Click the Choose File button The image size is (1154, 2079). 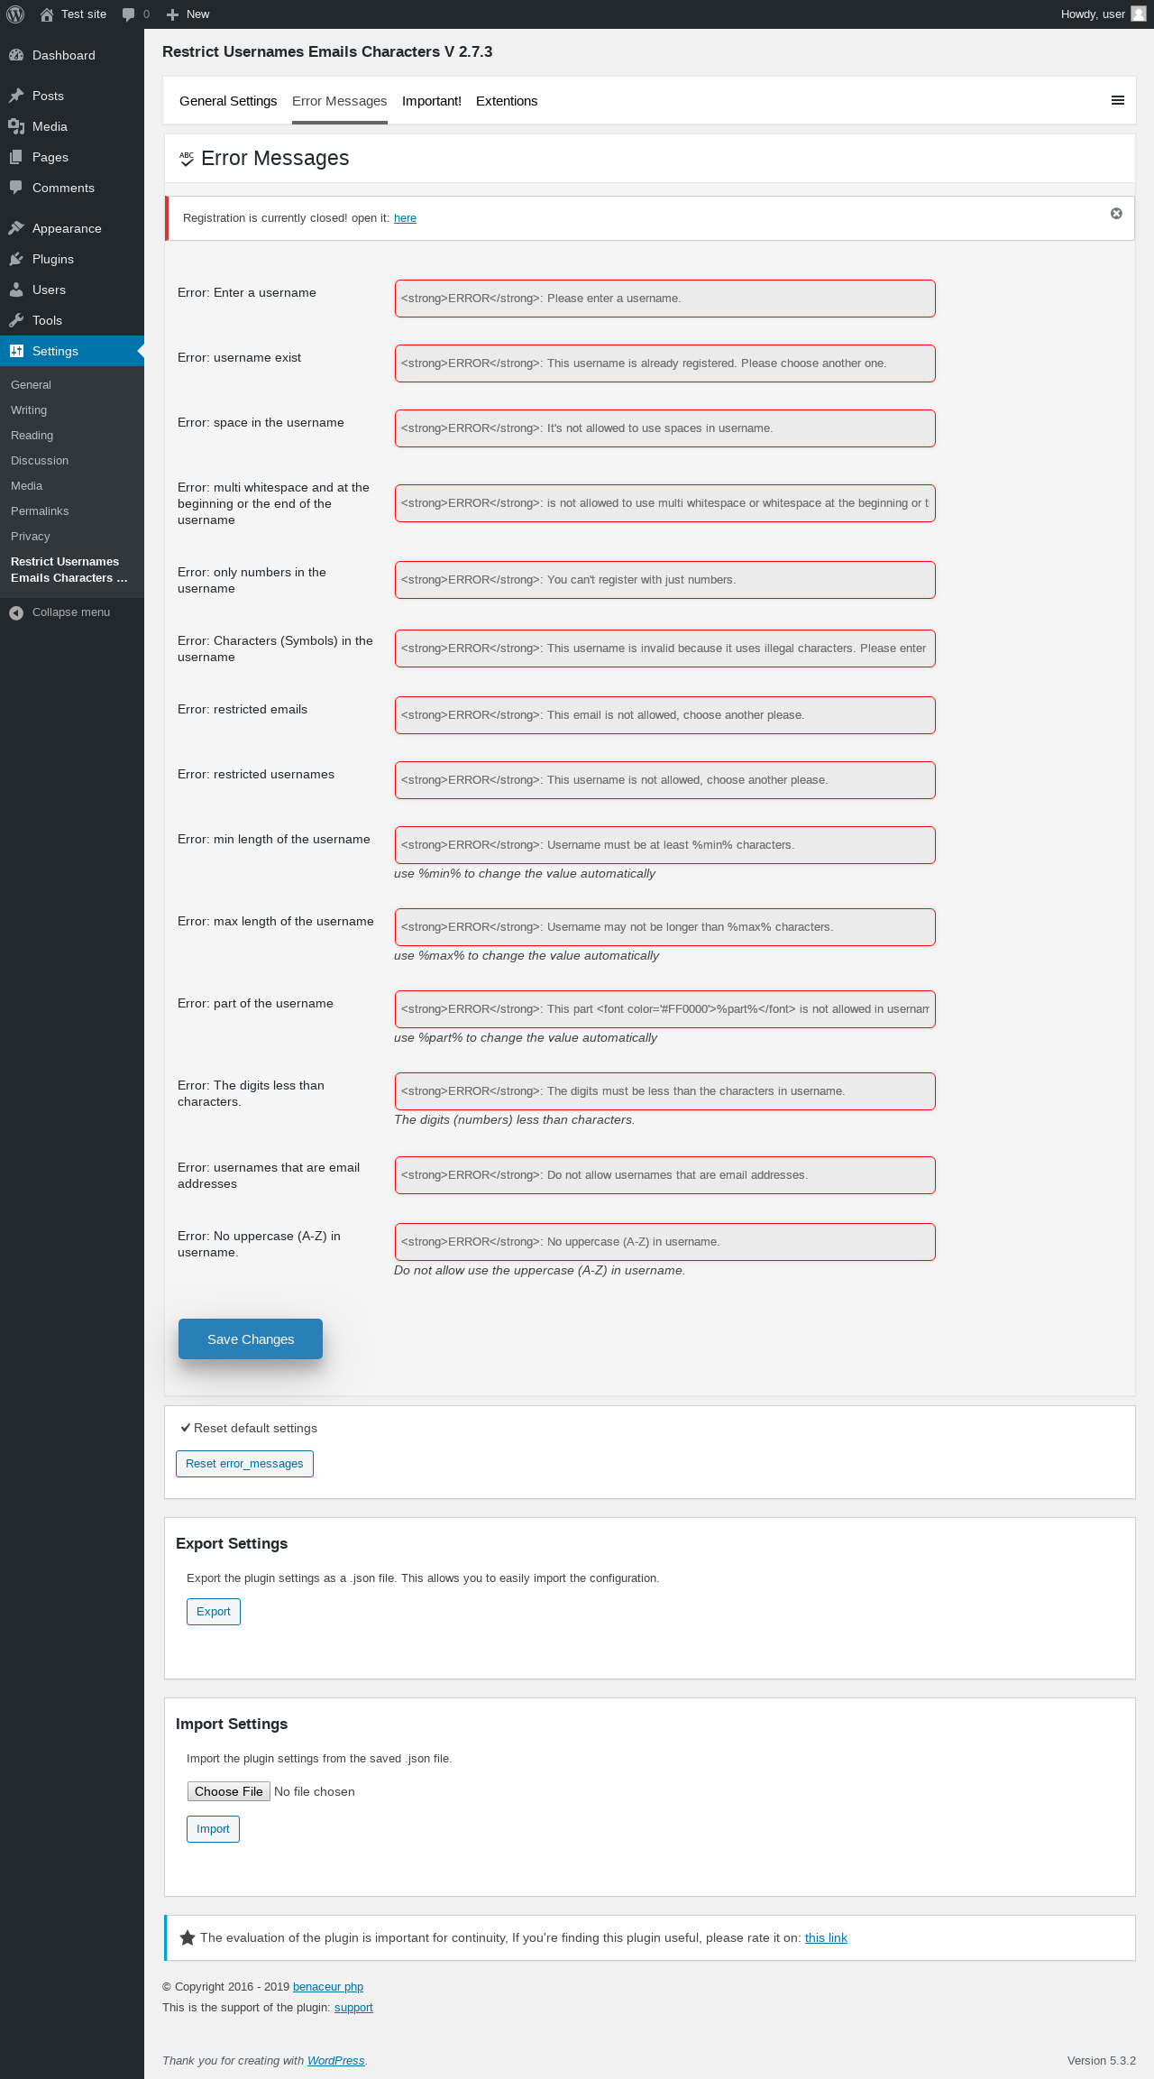click(x=229, y=1791)
